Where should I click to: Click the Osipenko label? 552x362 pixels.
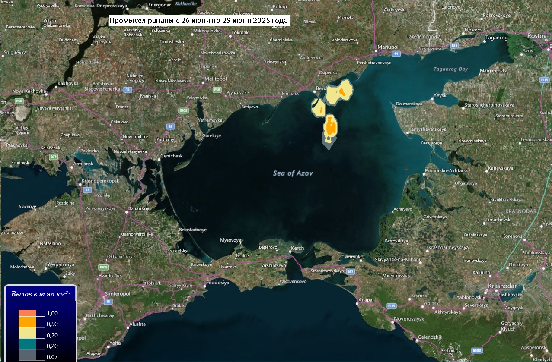(328, 72)
